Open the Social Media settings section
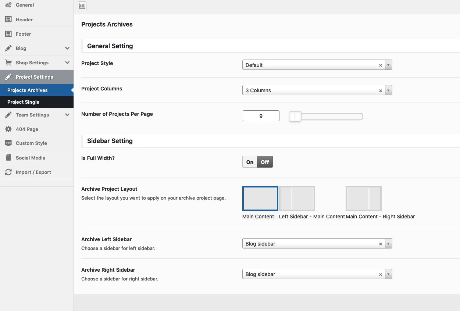 (x=31, y=158)
